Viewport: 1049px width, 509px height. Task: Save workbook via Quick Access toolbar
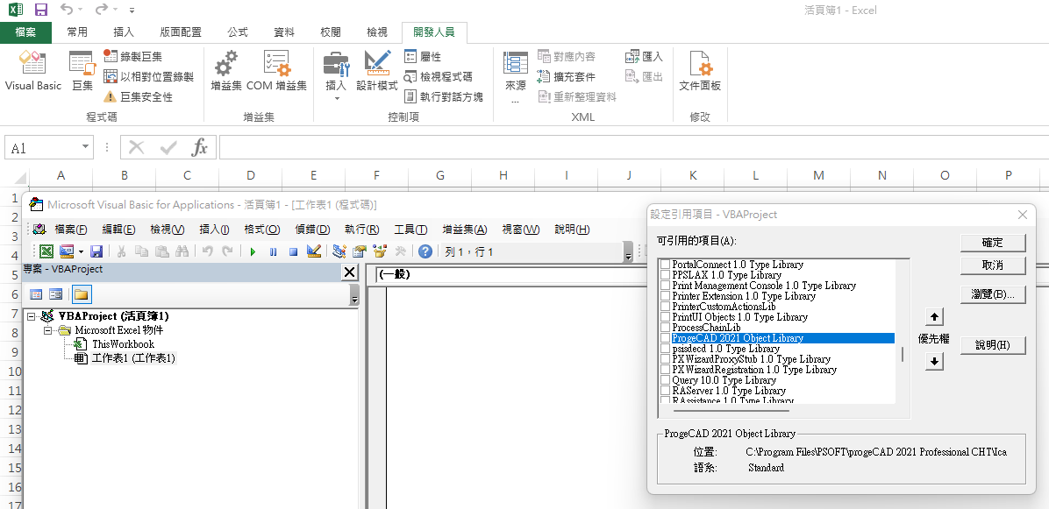(41, 10)
